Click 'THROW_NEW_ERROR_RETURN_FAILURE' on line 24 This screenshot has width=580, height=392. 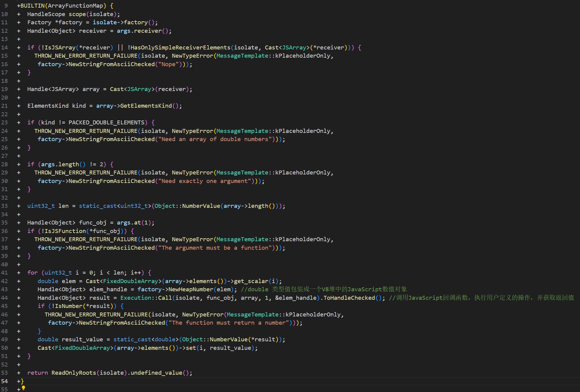click(x=86, y=131)
